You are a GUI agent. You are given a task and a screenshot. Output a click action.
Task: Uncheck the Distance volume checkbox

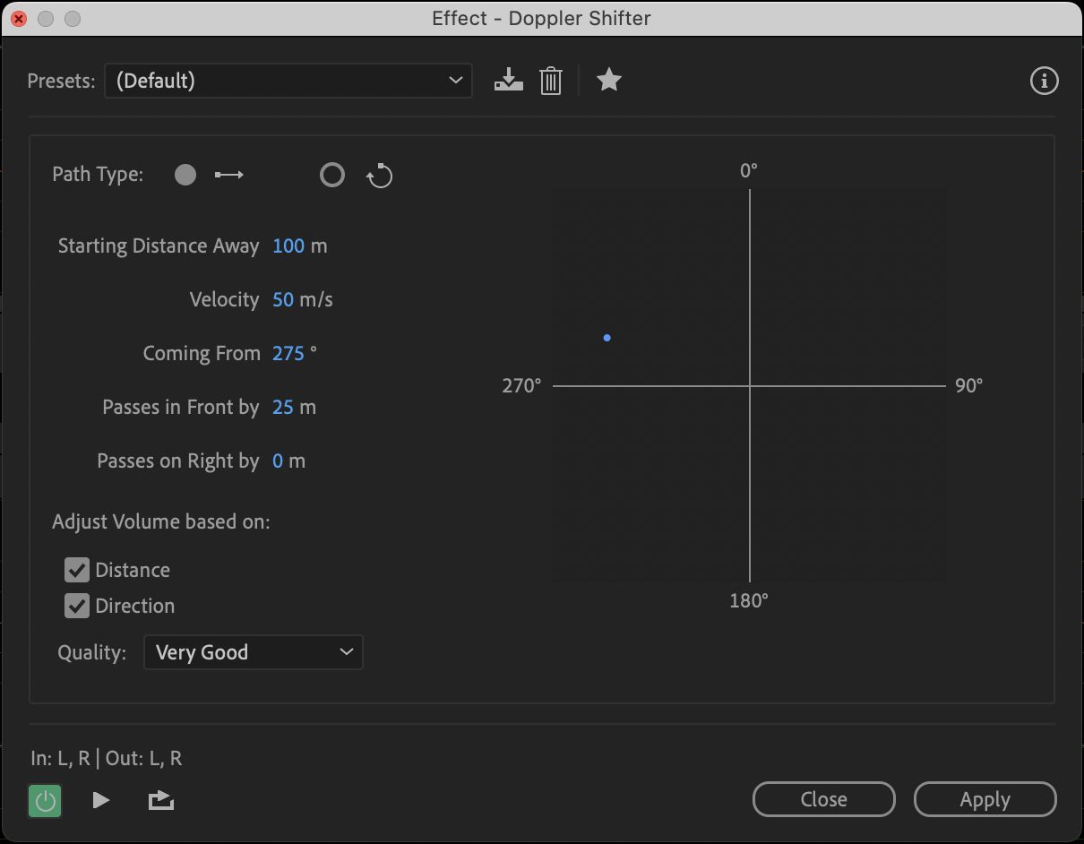(x=77, y=570)
